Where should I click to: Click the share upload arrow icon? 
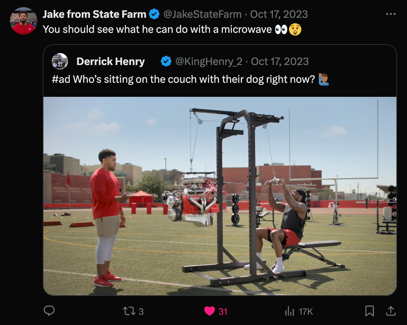(x=390, y=311)
